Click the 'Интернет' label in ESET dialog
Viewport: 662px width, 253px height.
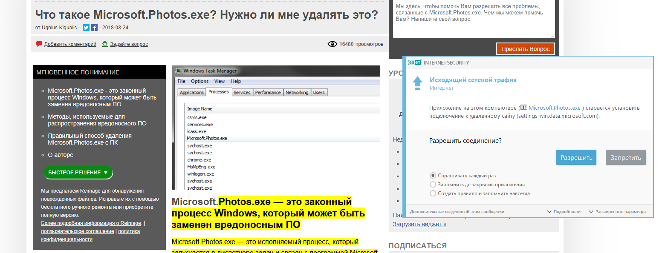click(x=442, y=88)
